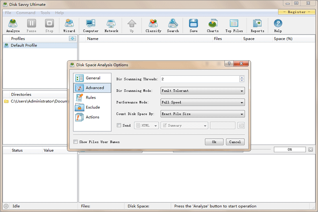Screen dimensions: 318x212
Task: Open the Charts tool
Action: coord(213,25)
